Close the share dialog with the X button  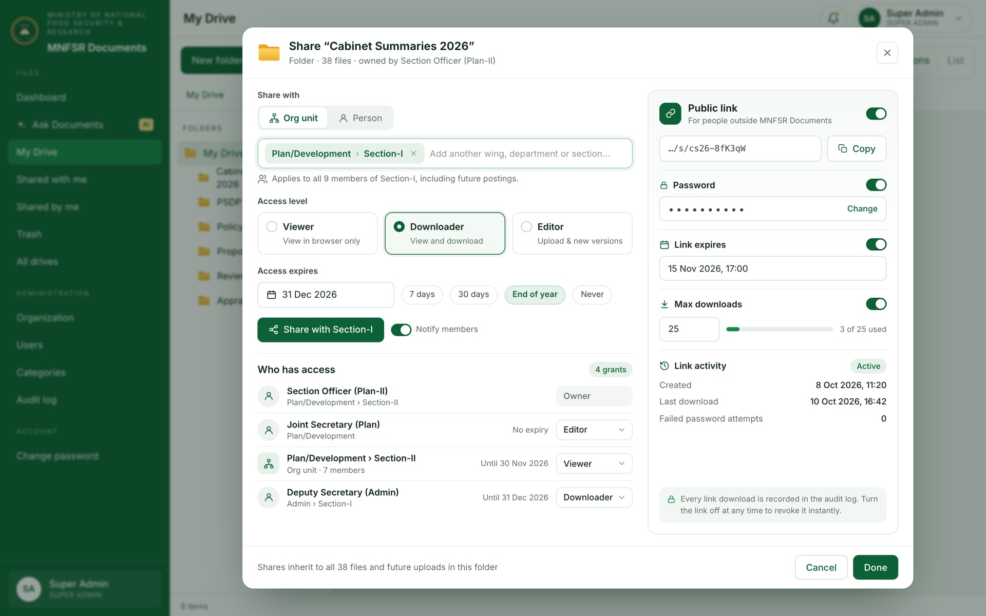[887, 53]
